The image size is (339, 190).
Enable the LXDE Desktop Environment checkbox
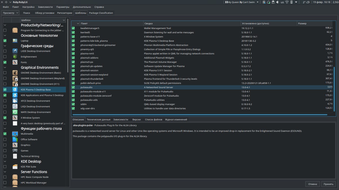tap(5, 51)
